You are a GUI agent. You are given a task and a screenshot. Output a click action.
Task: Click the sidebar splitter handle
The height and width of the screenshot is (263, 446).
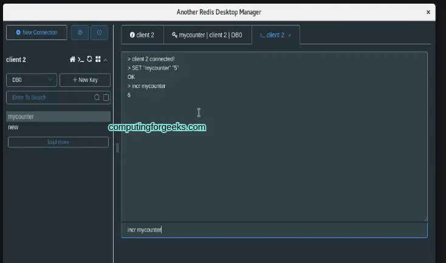pyautogui.click(x=117, y=148)
